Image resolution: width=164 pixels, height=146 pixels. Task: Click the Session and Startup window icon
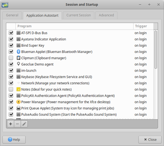pyautogui.click(x=5, y=5)
